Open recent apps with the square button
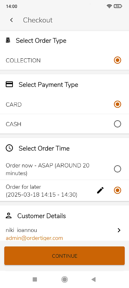 (35, 279)
